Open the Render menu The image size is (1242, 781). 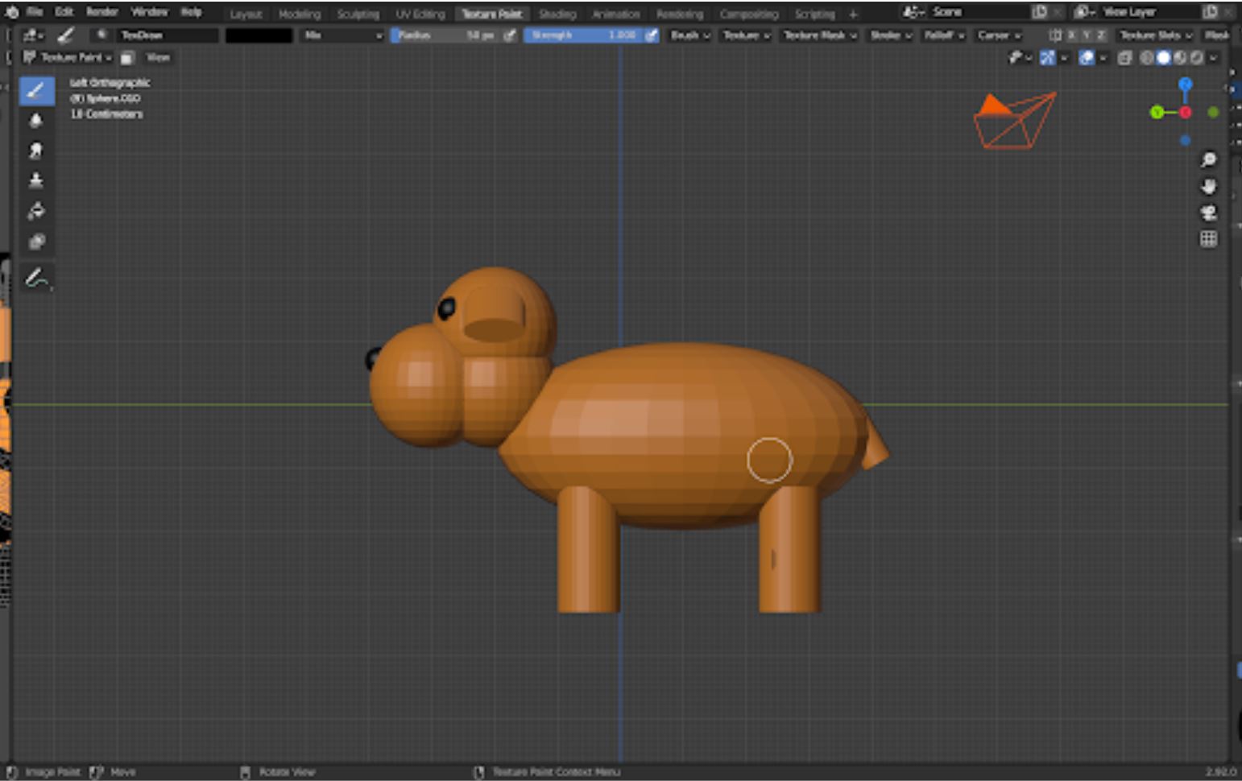coord(101,12)
